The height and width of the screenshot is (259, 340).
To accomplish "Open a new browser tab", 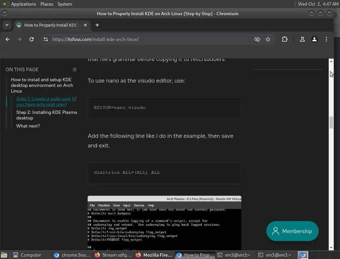I will pos(97,25).
